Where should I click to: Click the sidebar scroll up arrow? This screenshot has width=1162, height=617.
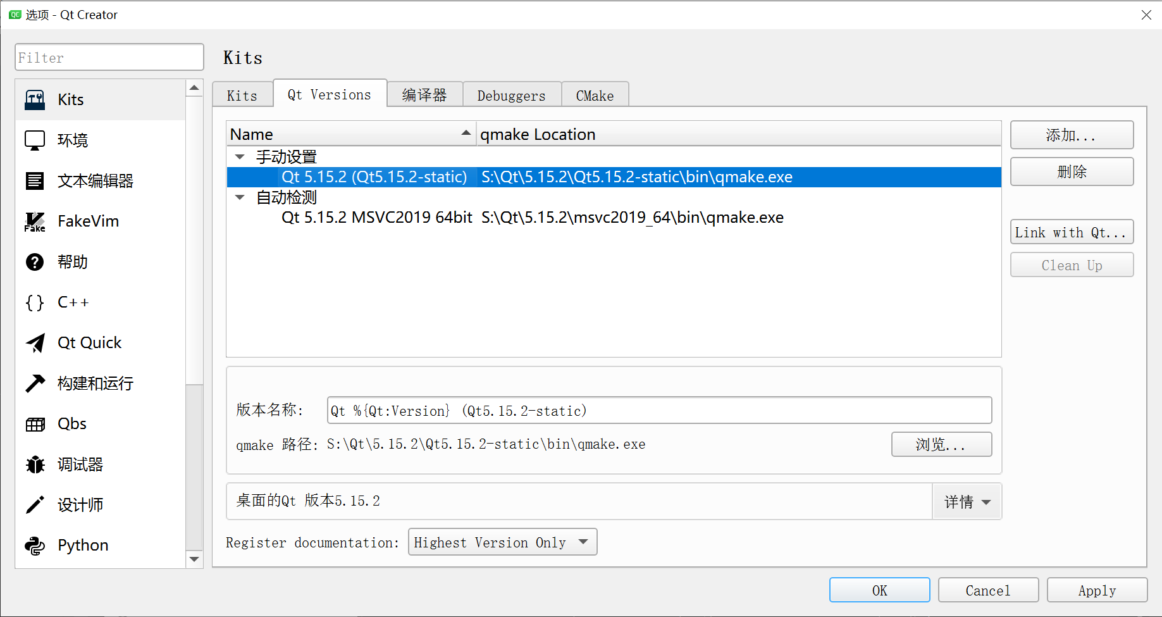coord(194,88)
